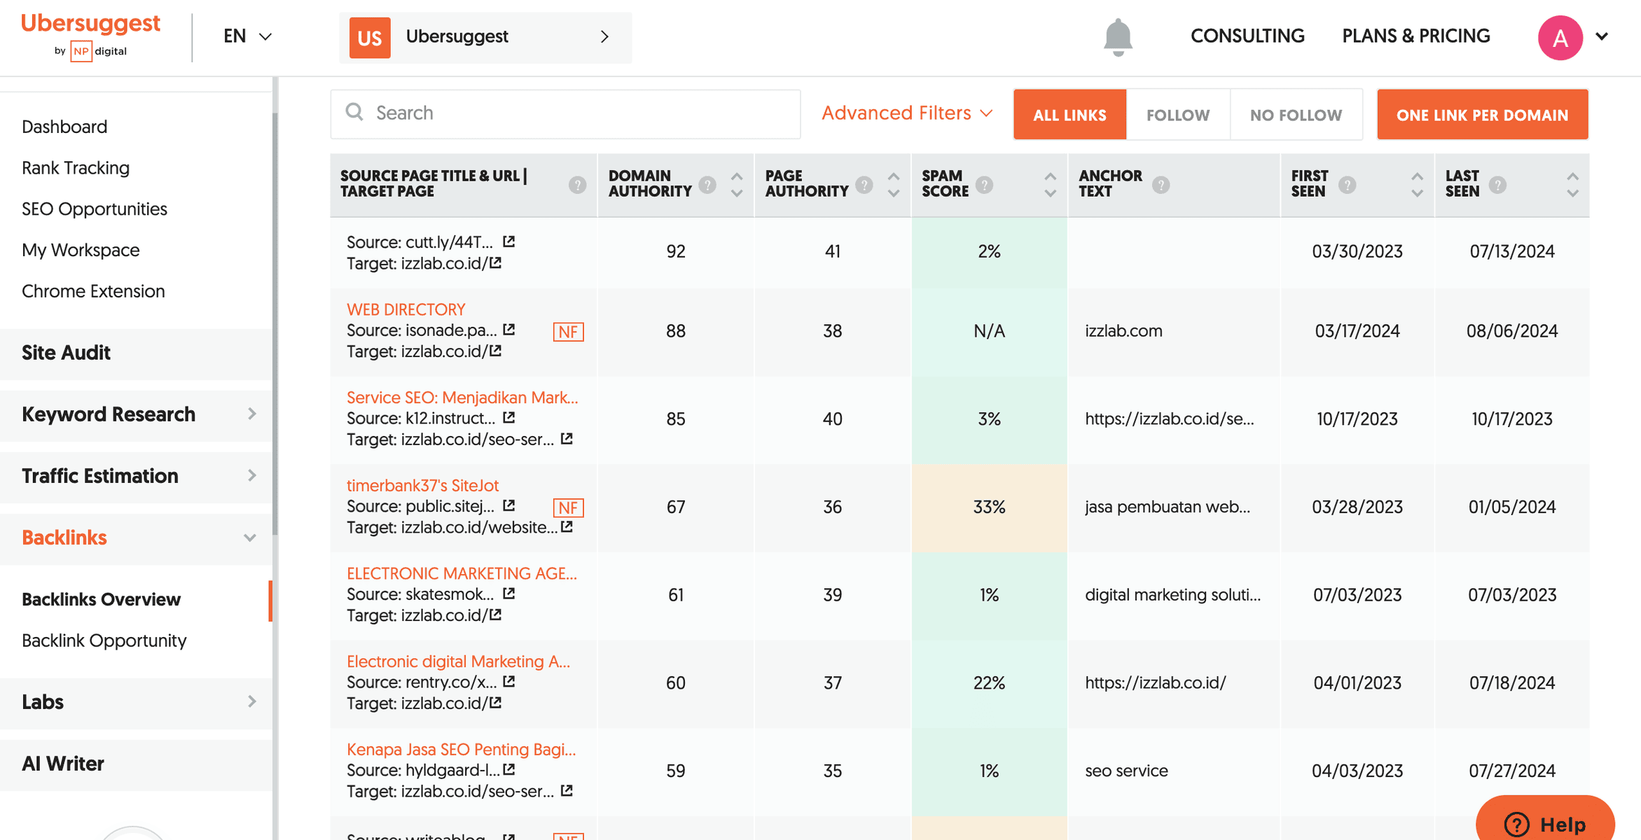Click Last Seen help question icon
Image resolution: width=1641 pixels, height=840 pixels.
click(x=1497, y=185)
